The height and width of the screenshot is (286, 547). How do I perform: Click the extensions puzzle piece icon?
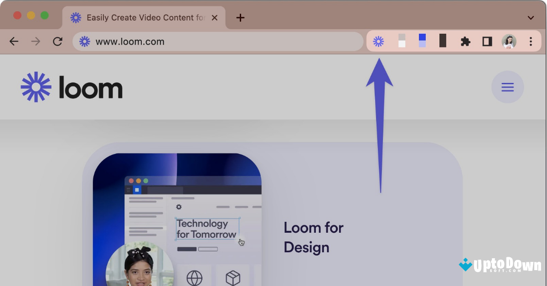click(x=465, y=41)
